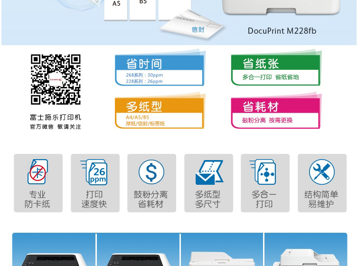The width and height of the screenshot is (358, 266).
Task: Click the text 'A4/A5/B5'
Action: click(x=137, y=117)
